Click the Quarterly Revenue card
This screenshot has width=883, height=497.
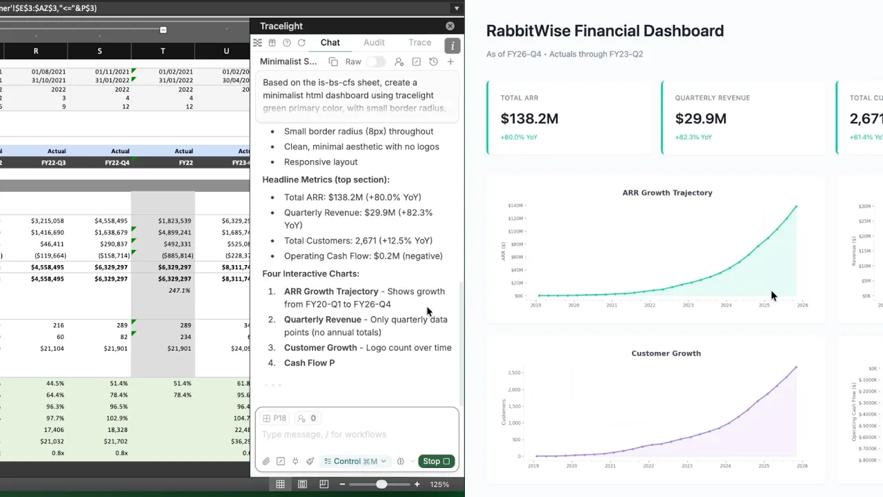pos(744,117)
